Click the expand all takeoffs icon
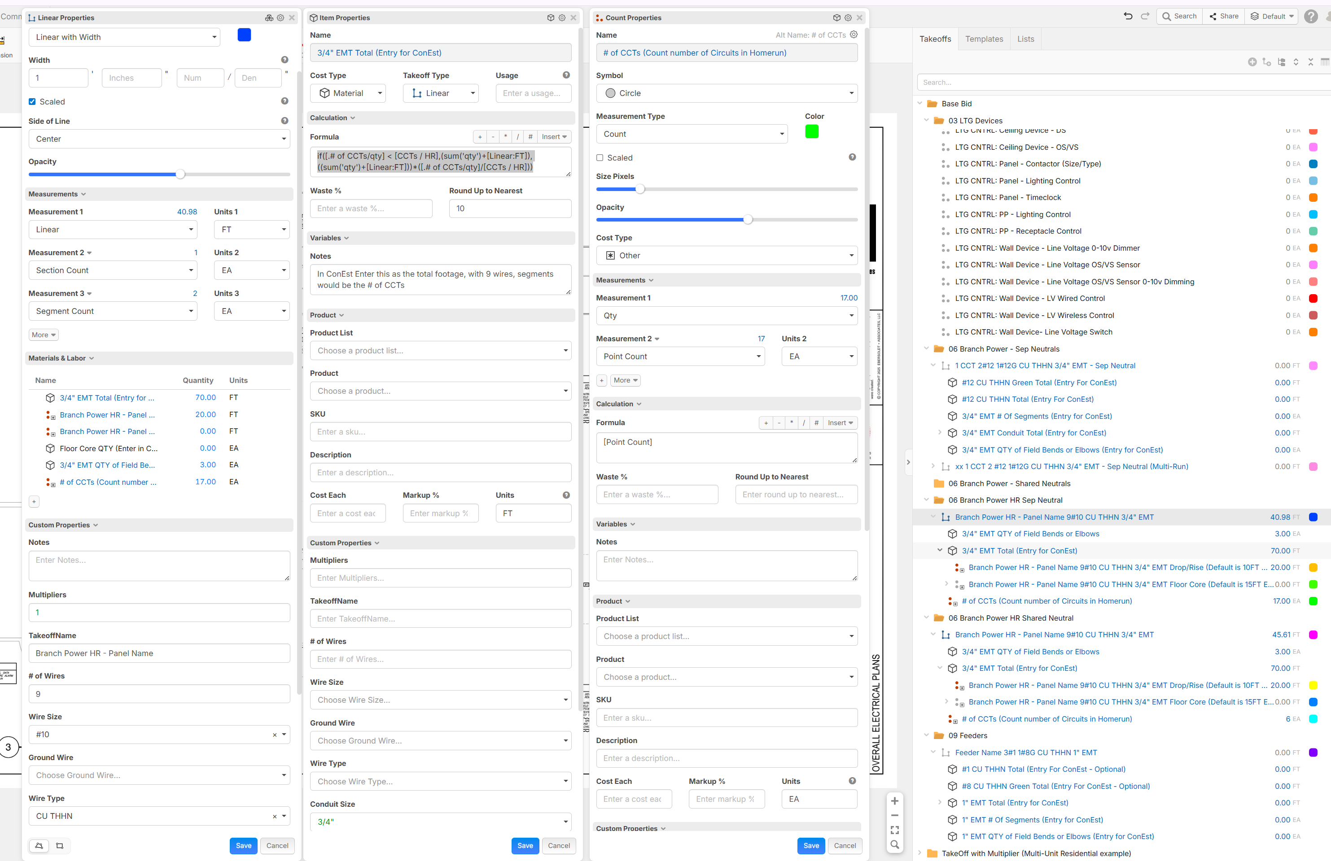The image size is (1331, 861). tap(1296, 62)
